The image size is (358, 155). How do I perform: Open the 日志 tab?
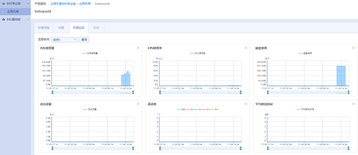point(96,28)
